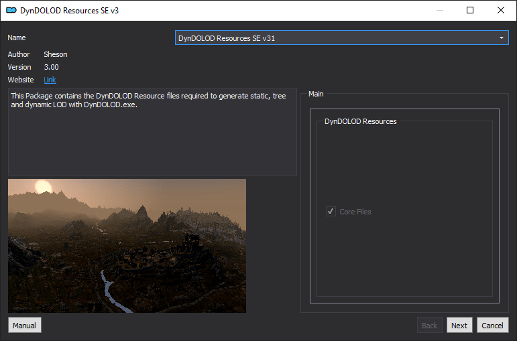The width and height of the screenshot is (517, 341).
Task: Open the Name combo box dropdown arrow
Action: click(x=501, y=38)
